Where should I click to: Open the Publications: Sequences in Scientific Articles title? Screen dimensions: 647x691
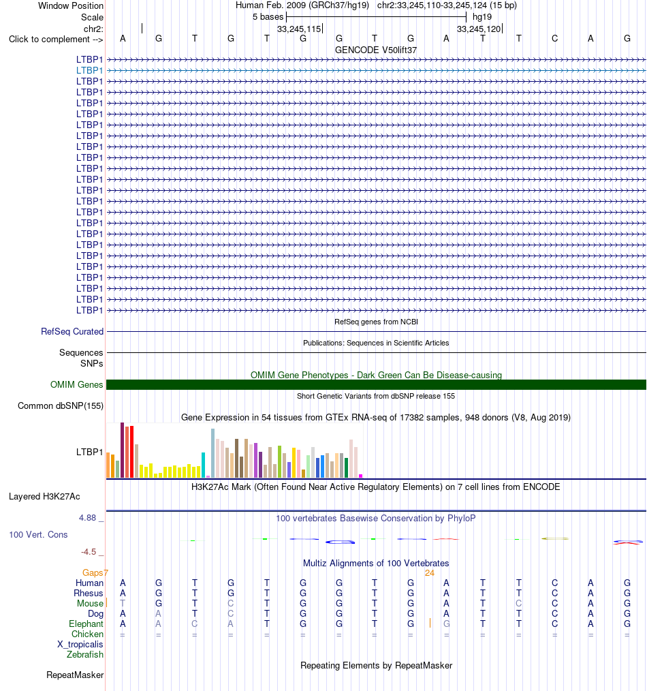coord(376,343)
